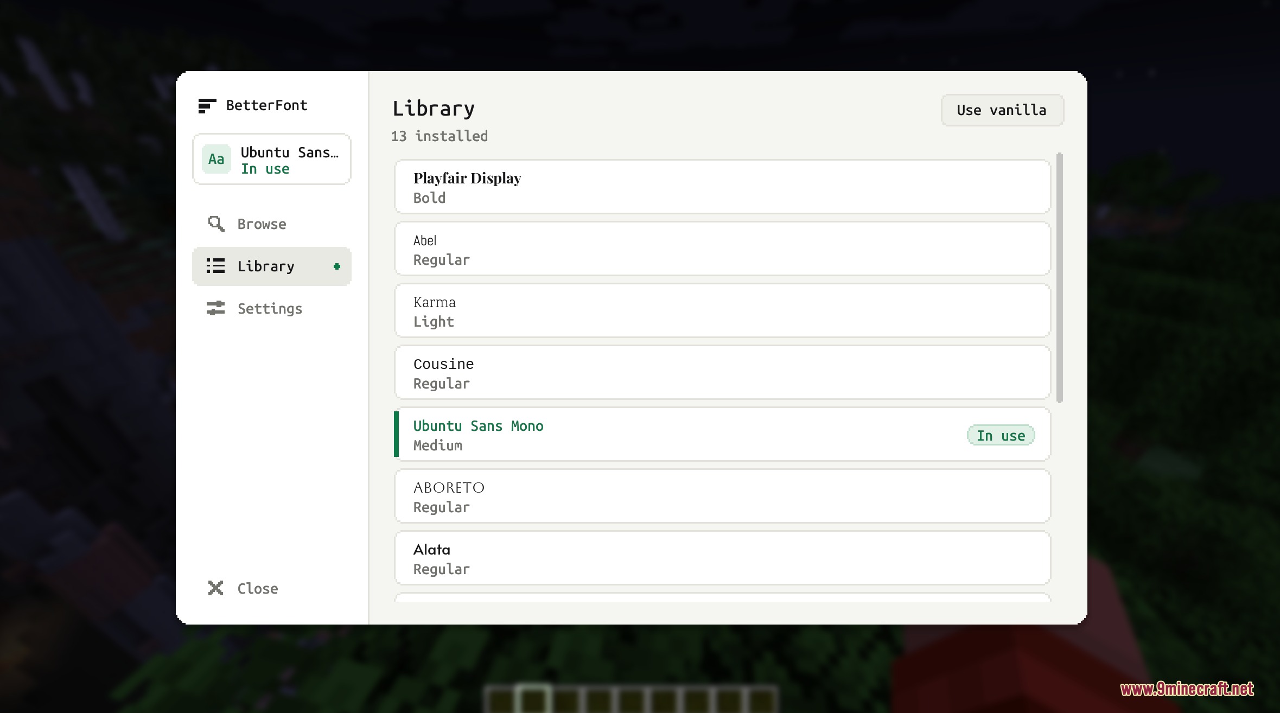The width and height of the screenshot is (1280, 713).
Task: Select the Cousine Regular font
Action: tap(722, 372)
